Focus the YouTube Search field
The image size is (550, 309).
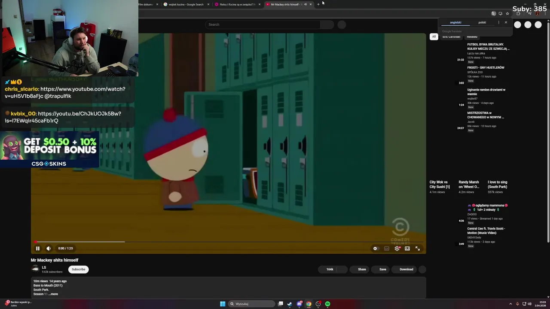point(263,24)
